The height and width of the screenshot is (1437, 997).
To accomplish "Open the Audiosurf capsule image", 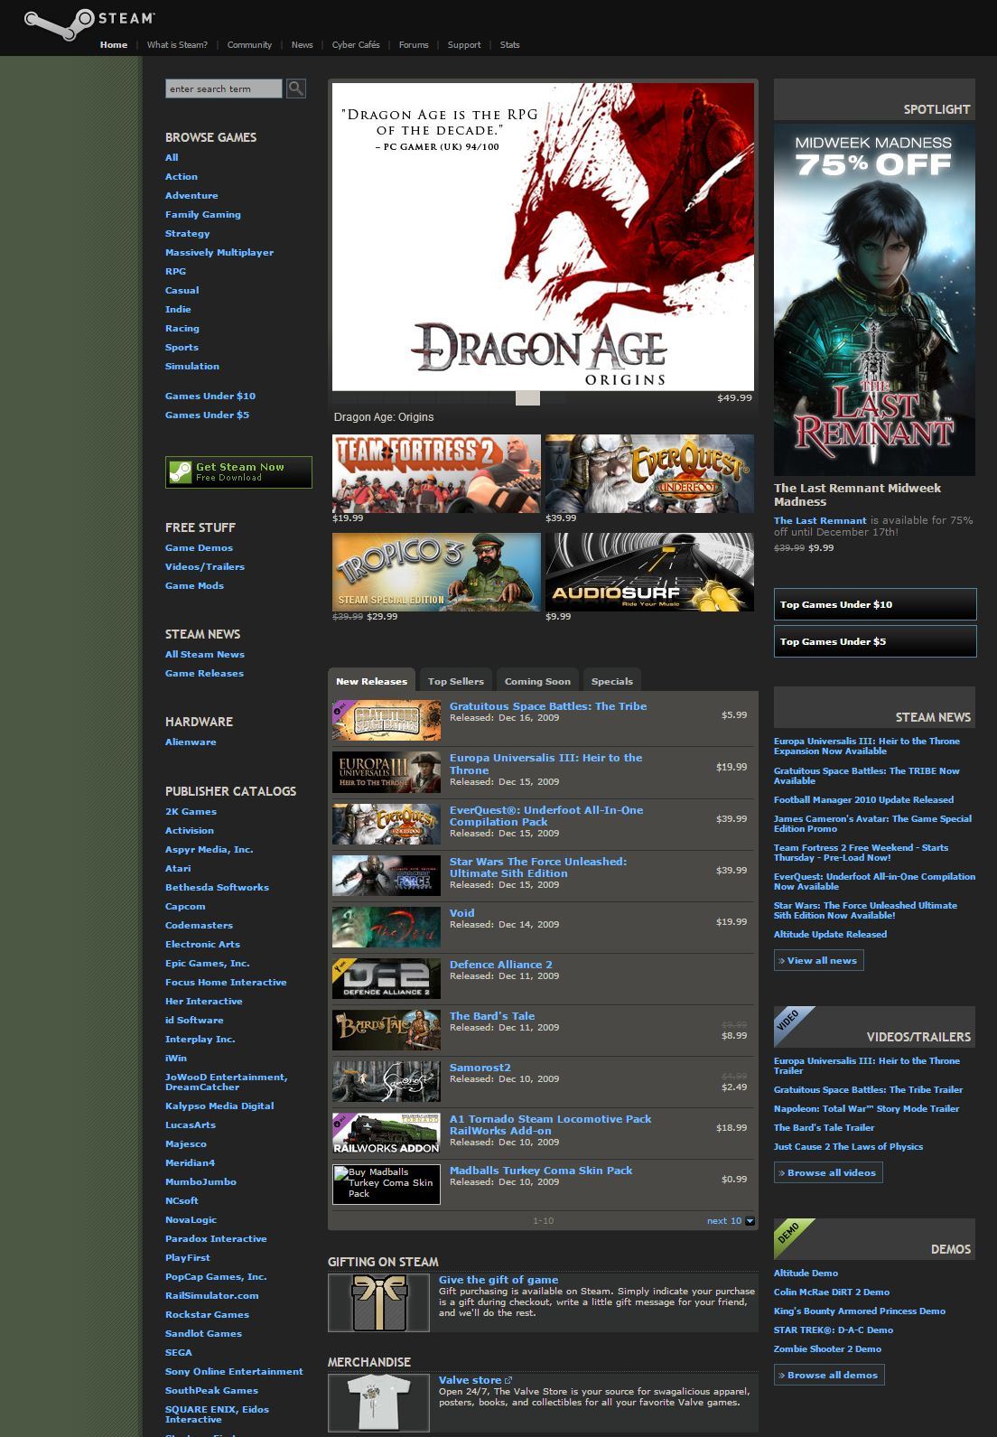I will tap(649, 572).
